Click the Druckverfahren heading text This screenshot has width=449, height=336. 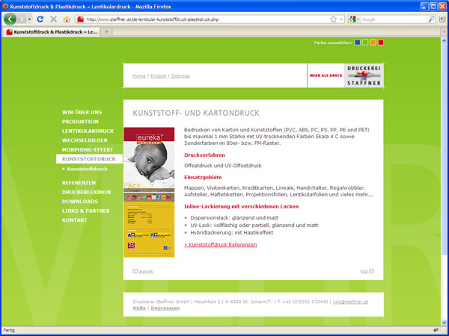click(x=204, y=155)
